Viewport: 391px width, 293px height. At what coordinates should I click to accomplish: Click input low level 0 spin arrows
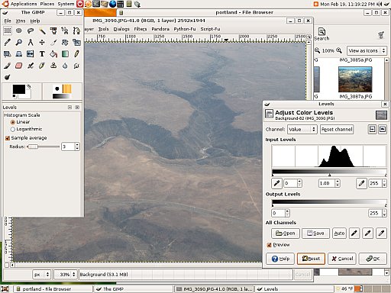pos(299,183)
